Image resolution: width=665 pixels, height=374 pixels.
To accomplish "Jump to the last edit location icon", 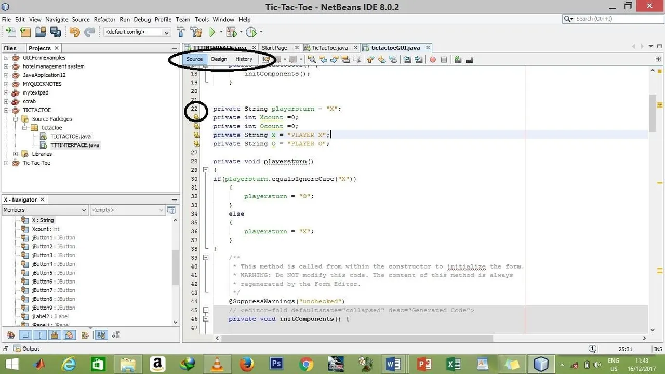I will pyautogui.click(x=266, y=59).
